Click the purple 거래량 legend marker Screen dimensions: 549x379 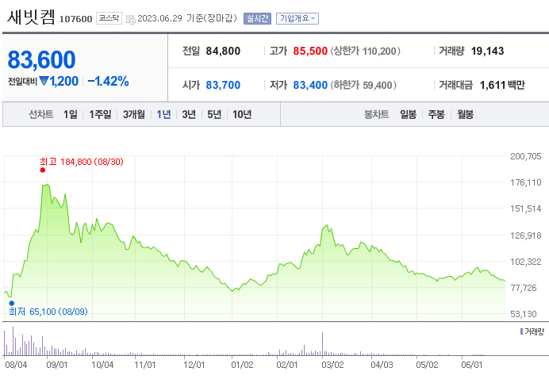coord(522,331)
